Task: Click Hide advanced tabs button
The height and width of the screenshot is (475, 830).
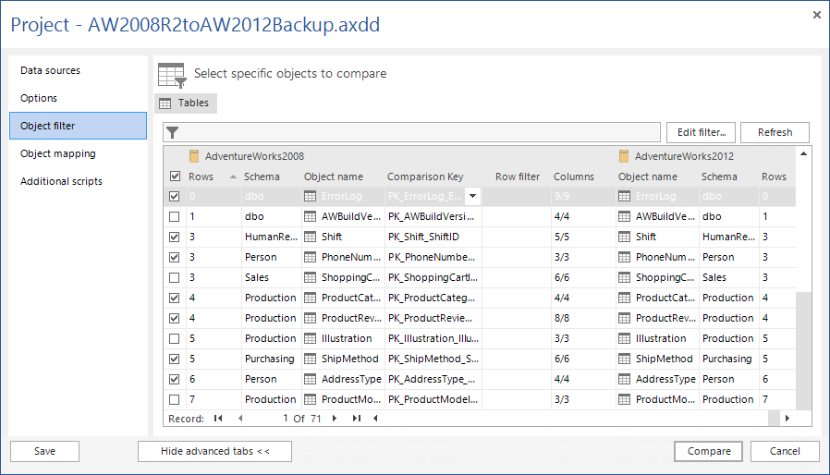Action: tap(215, 451)
